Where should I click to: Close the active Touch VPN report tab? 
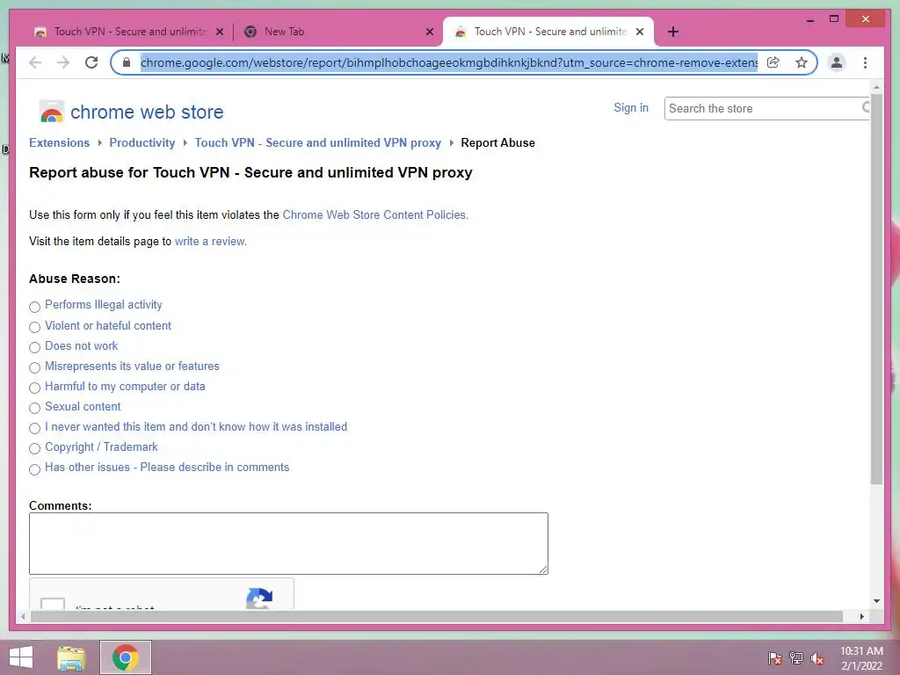pos(640,33)
